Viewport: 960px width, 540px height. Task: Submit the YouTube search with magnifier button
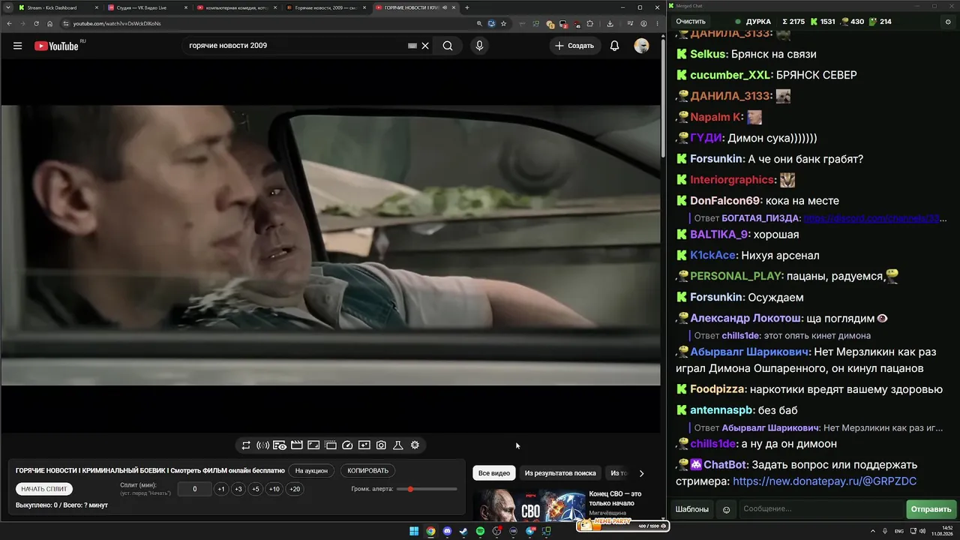[x=448, y=46]
